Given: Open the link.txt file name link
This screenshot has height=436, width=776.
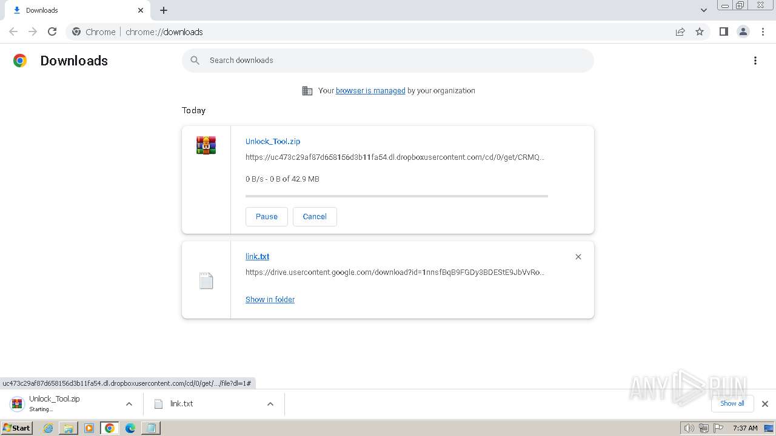Looking at the screenshot, I should 257,256.
